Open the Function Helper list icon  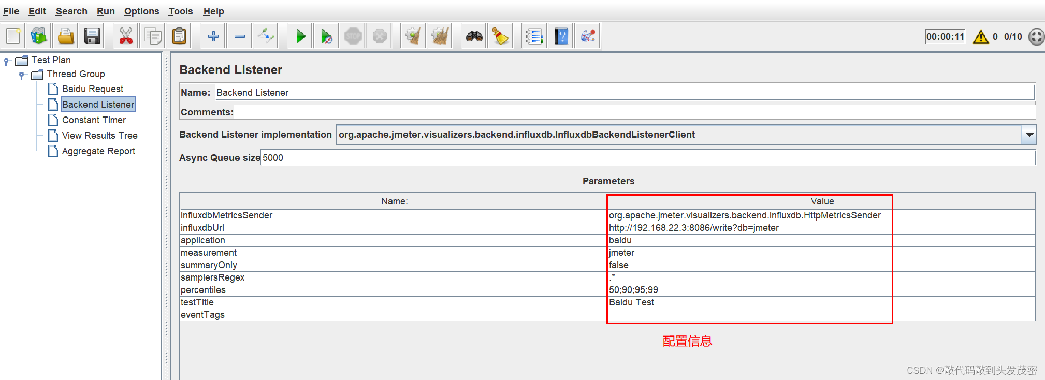click(534, 36)
